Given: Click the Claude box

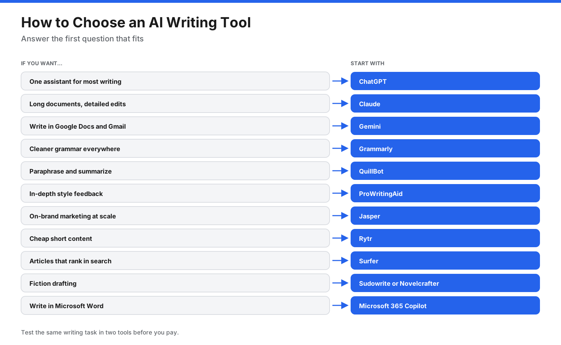Looking at the screenshot, I should pos(445,103).
